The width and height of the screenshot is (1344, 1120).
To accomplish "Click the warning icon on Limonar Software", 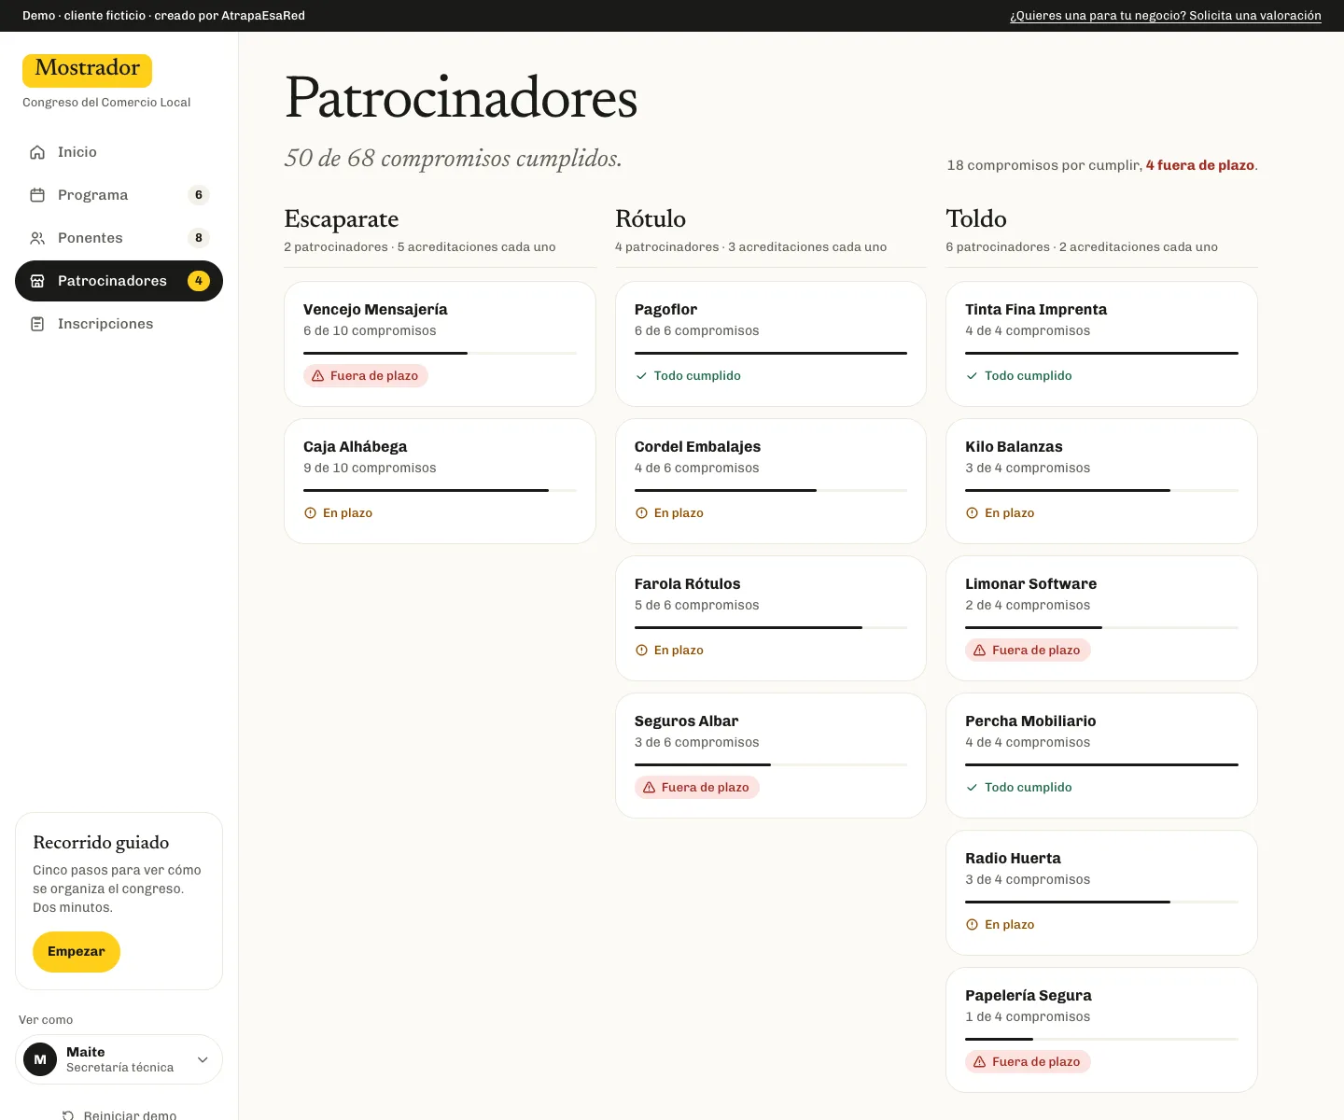I will [x=980, y=651].
